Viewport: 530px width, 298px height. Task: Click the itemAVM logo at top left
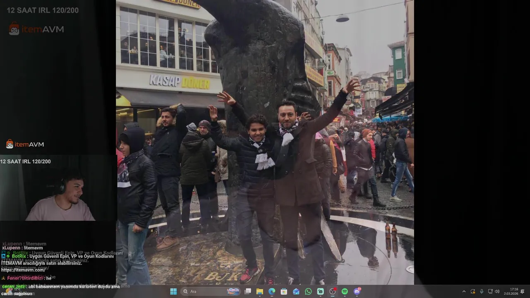(x=36, y=29)
